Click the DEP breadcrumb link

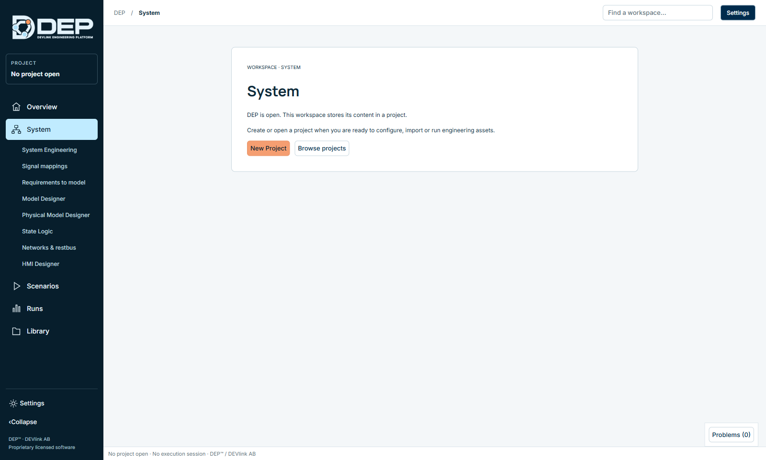[x=120, y=13]
